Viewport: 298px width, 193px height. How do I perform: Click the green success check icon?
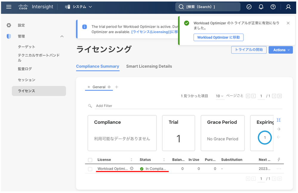pos(187,23)
